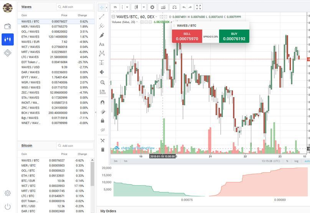Select WCT / BTC row
This screenshot has height=213, width=310.
(x=54, y=186)
